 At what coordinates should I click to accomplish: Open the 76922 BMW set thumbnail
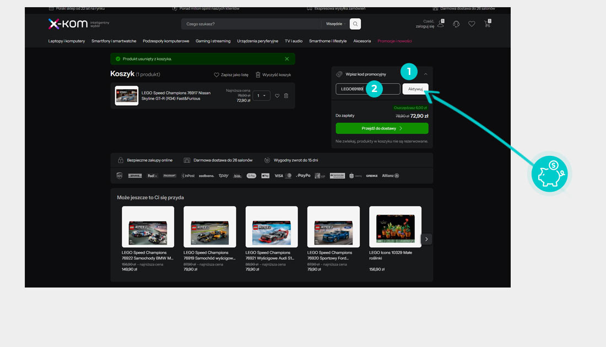click(148, 227)
